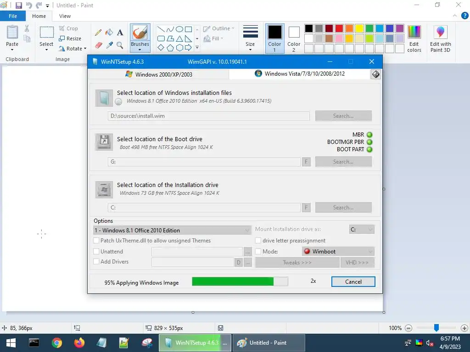Expand the Shapes gallery more arrow
Image resolution: width=470 pixels, height=352 pixels.
197,48
